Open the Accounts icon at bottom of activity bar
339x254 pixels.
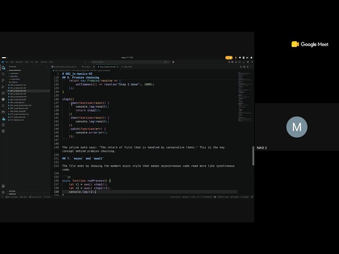coord(3,186)
